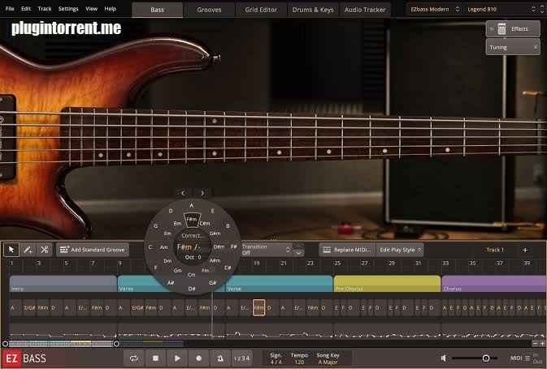
Task: Open the Track menu
Action: pyautogui.click(x=45, y=9)
